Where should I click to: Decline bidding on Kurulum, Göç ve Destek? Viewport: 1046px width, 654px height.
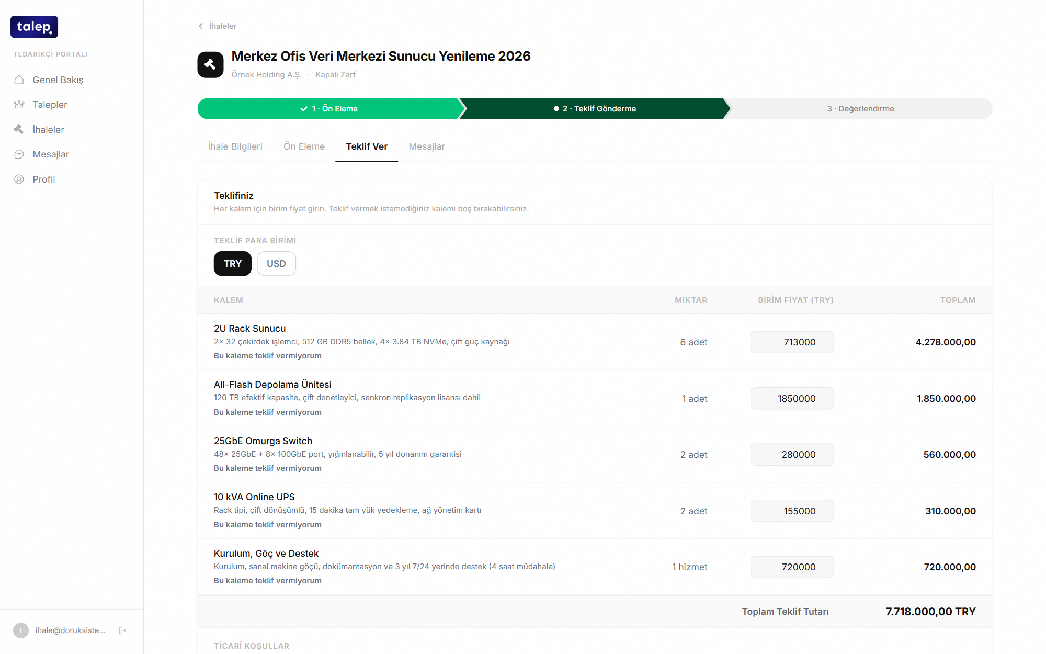point(268,580)
